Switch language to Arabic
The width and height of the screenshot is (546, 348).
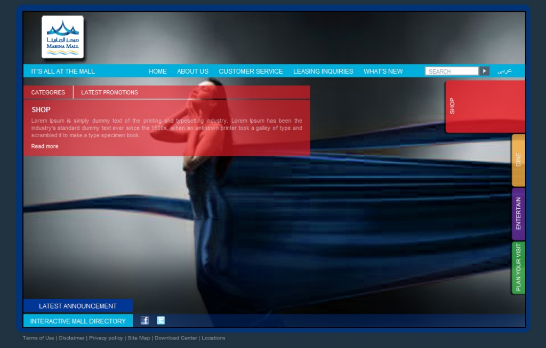[504, 71]
